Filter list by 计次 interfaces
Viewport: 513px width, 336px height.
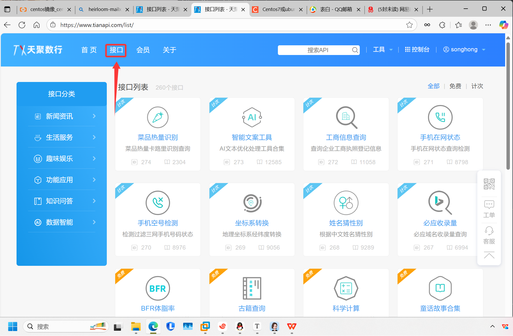coord(477,86)
